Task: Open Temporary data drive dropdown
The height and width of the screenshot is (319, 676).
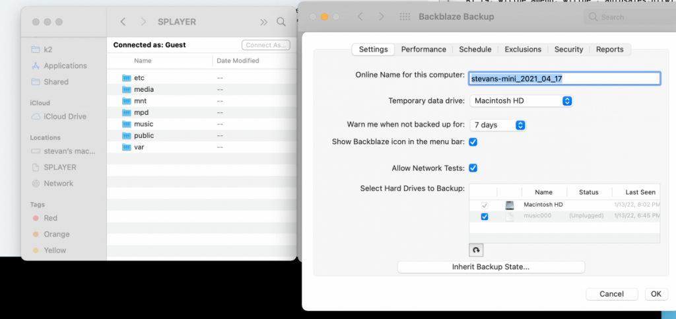Action: pos(522,101)
